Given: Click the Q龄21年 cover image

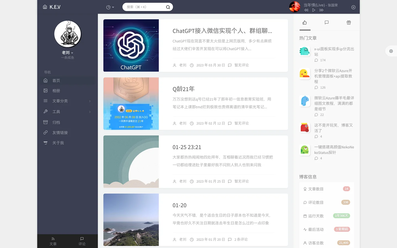Looking at the screenshot, I should click(131, 104).
